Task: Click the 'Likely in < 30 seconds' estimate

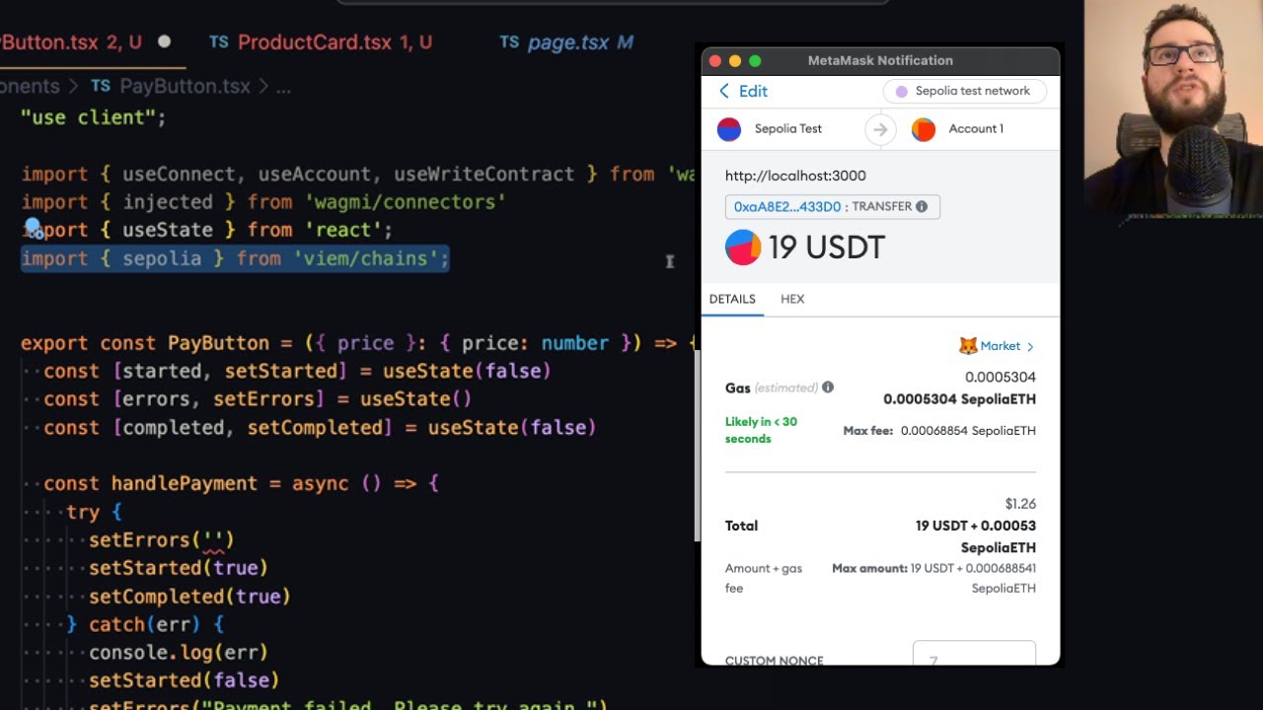Action: [x=761, y=430]
